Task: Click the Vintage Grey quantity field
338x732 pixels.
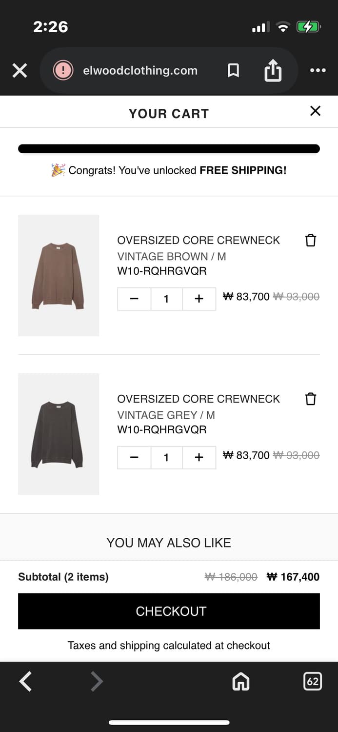Action: (166, 457)
